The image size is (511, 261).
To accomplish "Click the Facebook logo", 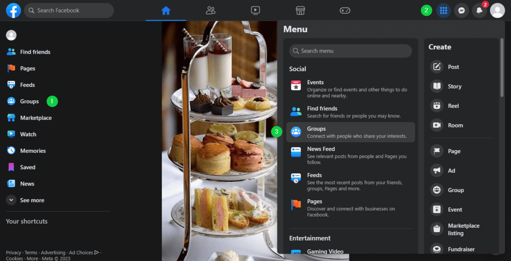I will pos(13,10).
